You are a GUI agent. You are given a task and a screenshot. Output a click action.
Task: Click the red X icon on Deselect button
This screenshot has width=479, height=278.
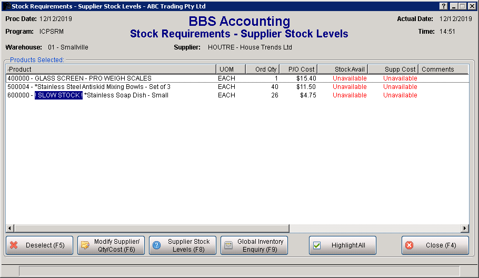click(x=14, y=245)
